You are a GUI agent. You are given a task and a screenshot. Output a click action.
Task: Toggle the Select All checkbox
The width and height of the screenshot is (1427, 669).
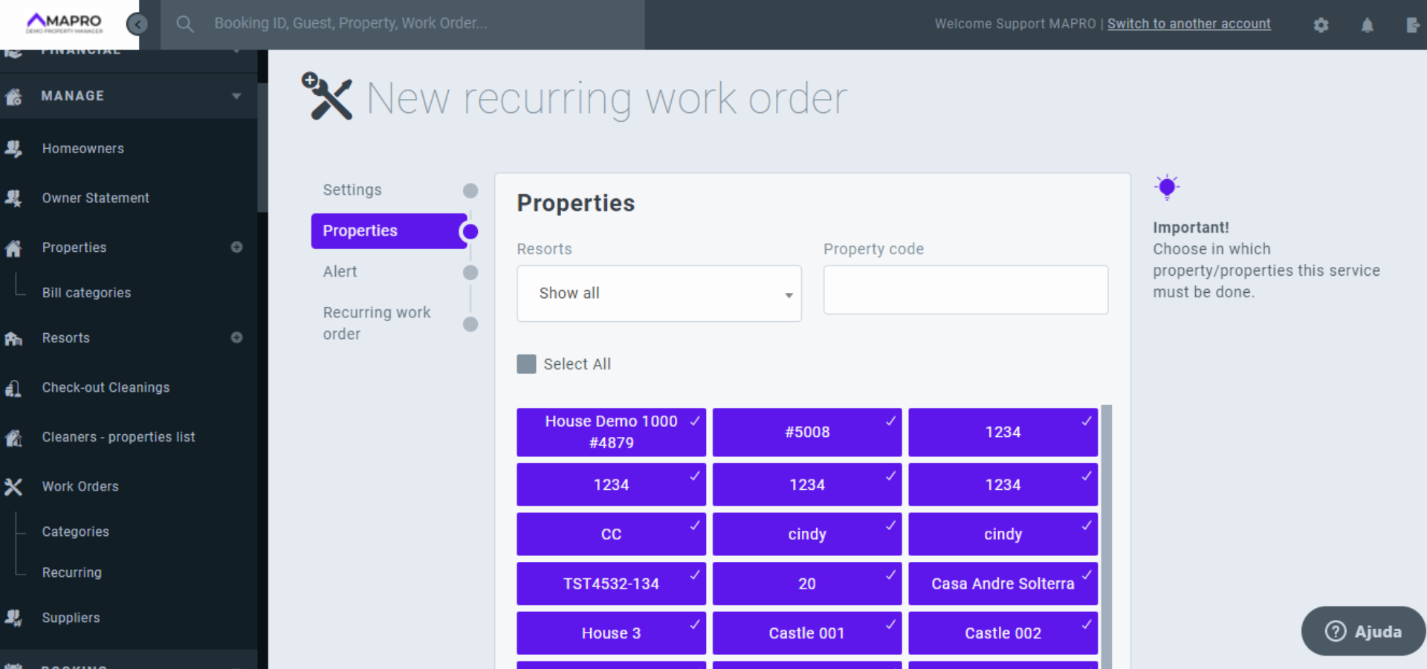click(x=526, y=364)
